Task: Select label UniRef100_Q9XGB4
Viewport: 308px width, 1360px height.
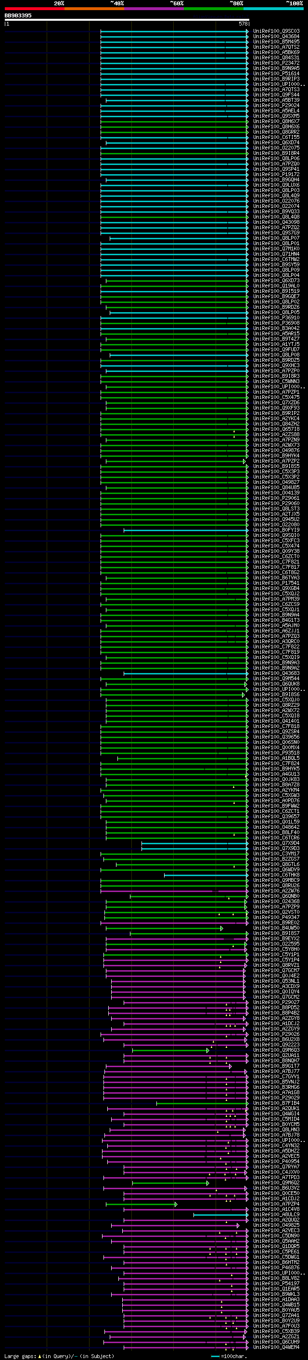Action: point(276,588)
